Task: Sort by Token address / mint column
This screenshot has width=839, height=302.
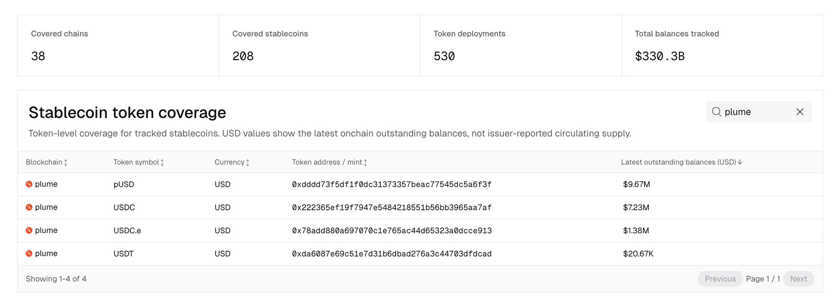Action: point(329,162)
